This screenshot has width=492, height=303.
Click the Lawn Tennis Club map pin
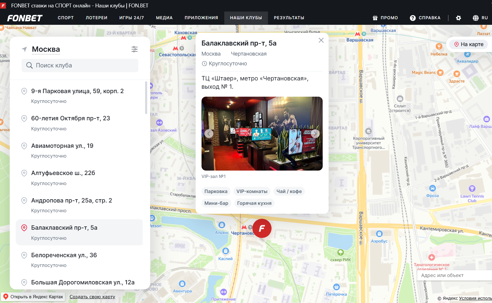(x=472, y=189)
